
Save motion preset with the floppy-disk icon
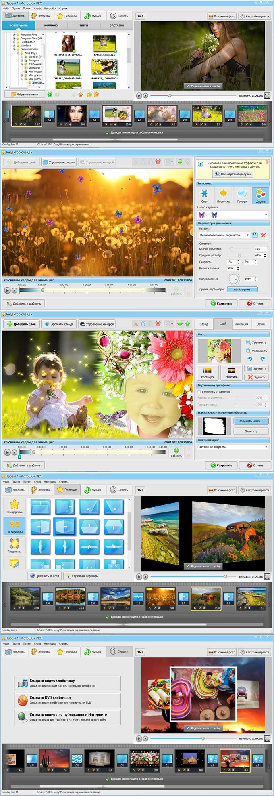255,235
